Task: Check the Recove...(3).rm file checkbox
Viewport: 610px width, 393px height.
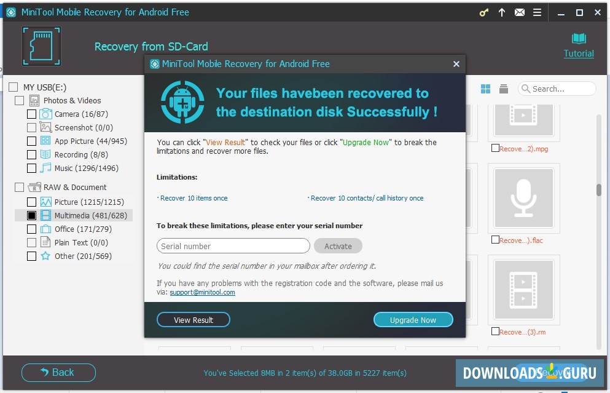Action: coord(495,331)
